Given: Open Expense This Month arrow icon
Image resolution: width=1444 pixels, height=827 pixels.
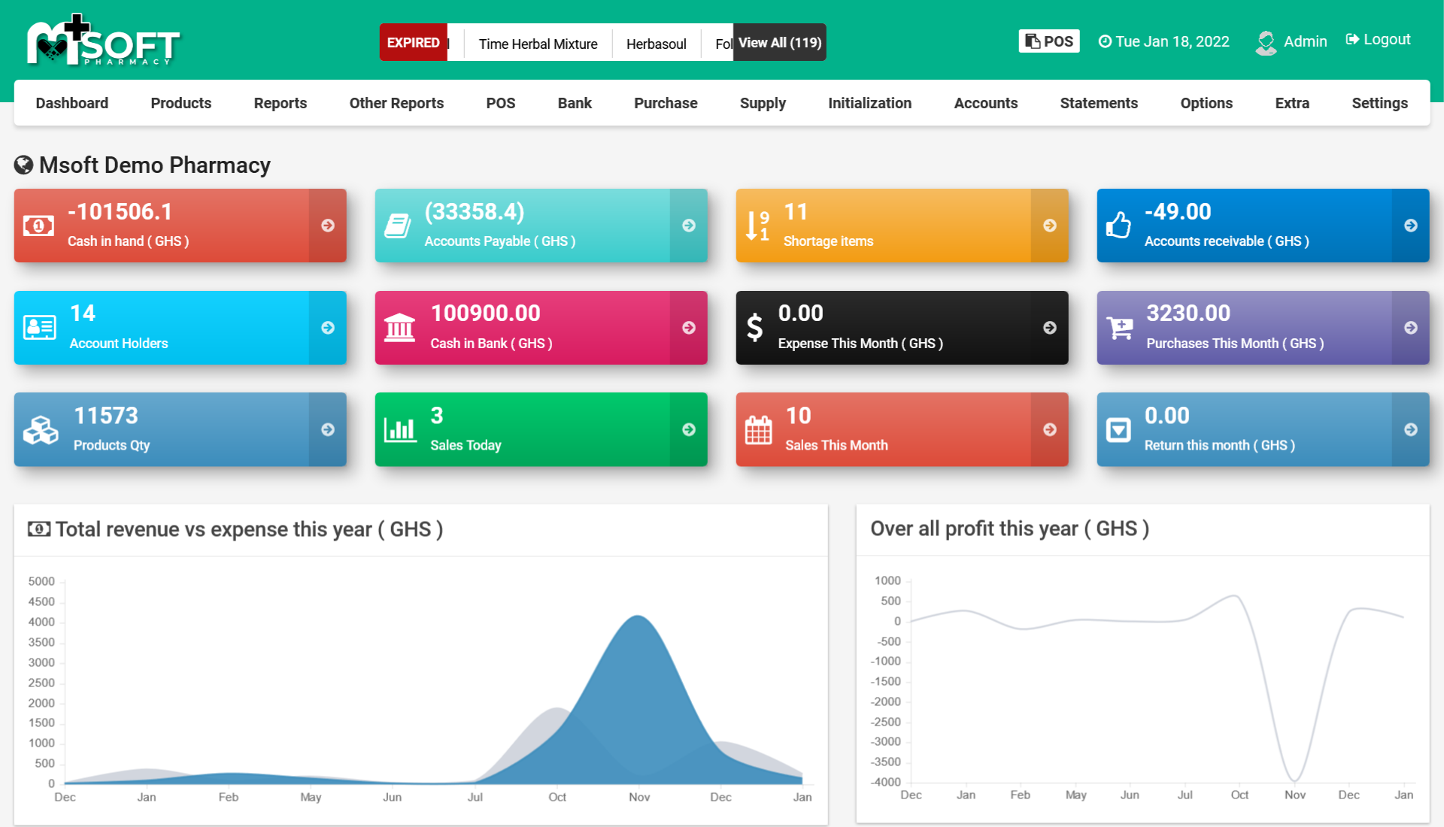Looking at the screenshot, I should click(1050, 328).
